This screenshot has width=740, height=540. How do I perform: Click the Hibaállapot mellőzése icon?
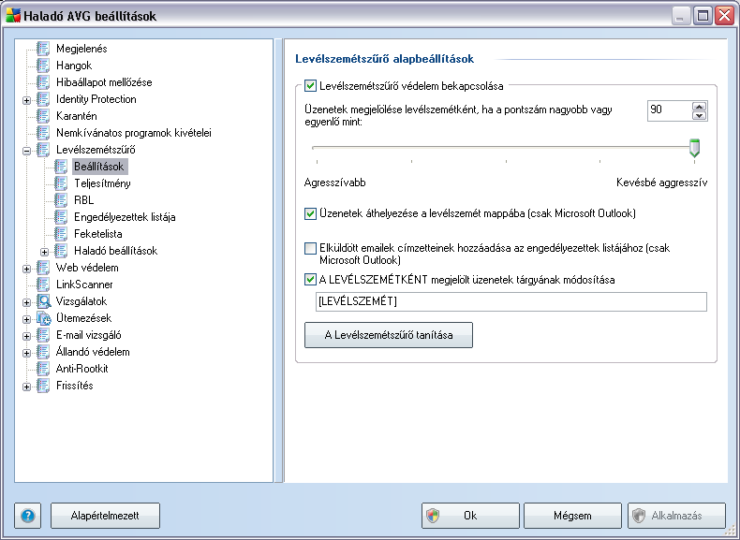pyautogui.click(x=43, y=82)
